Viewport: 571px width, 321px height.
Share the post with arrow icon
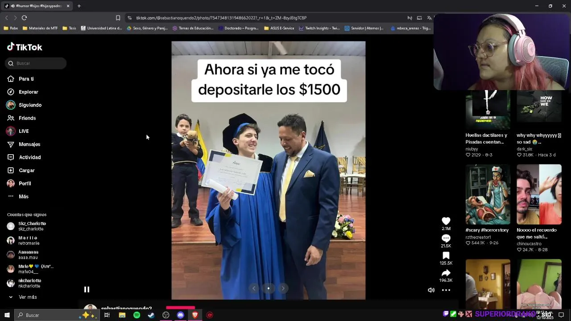pyautogui.click(x=446, y=273)
